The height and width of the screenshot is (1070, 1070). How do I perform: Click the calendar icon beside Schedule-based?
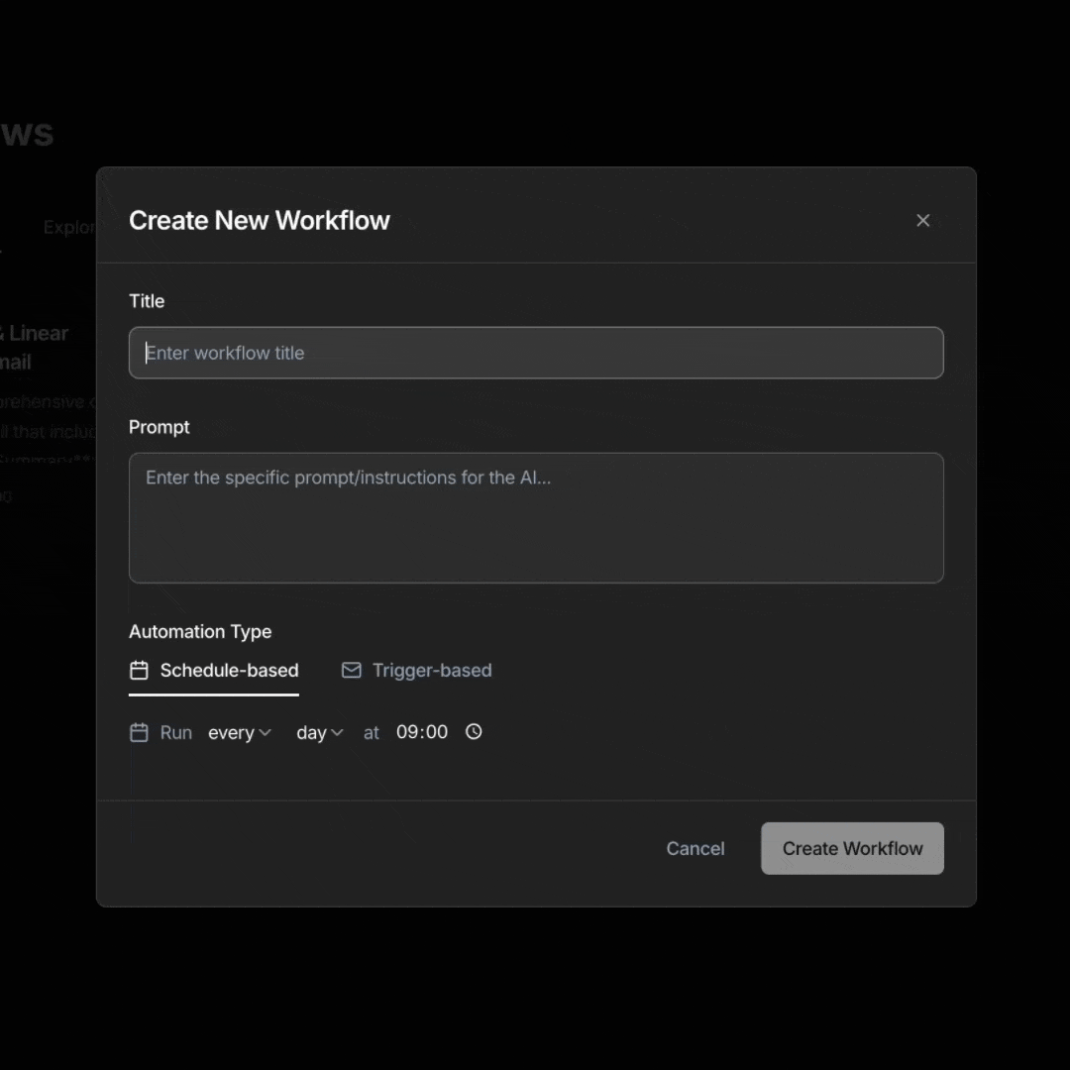click(139, 671)
